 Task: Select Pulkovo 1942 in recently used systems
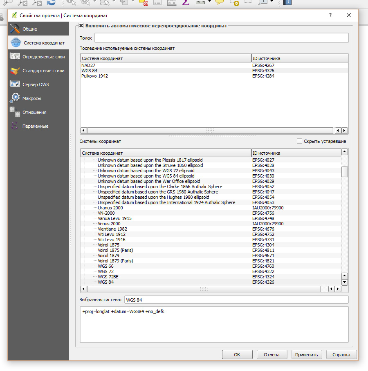[x=214, y=76]
